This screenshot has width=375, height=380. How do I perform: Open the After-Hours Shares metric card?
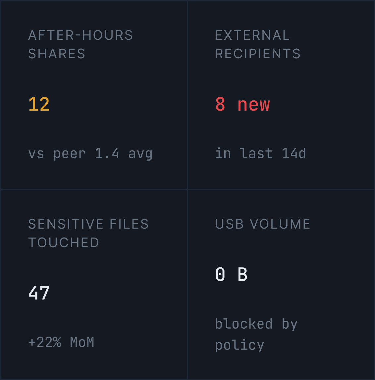click(94, 95)
